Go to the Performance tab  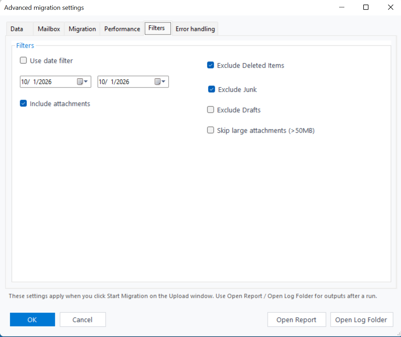(x=122, y=29)
